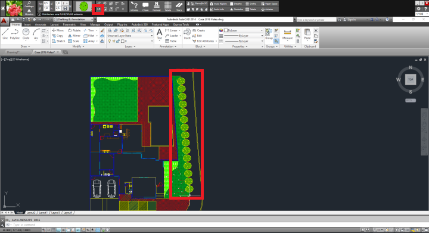Click the Measure utility icon
429x233 pixels.
click(287, 35)
